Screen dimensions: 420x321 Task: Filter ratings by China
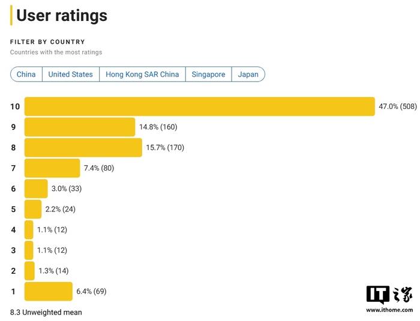(26, 74)
